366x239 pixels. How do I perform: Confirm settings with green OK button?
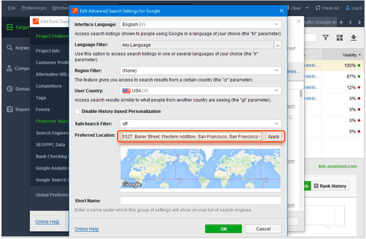click(224, 229)
